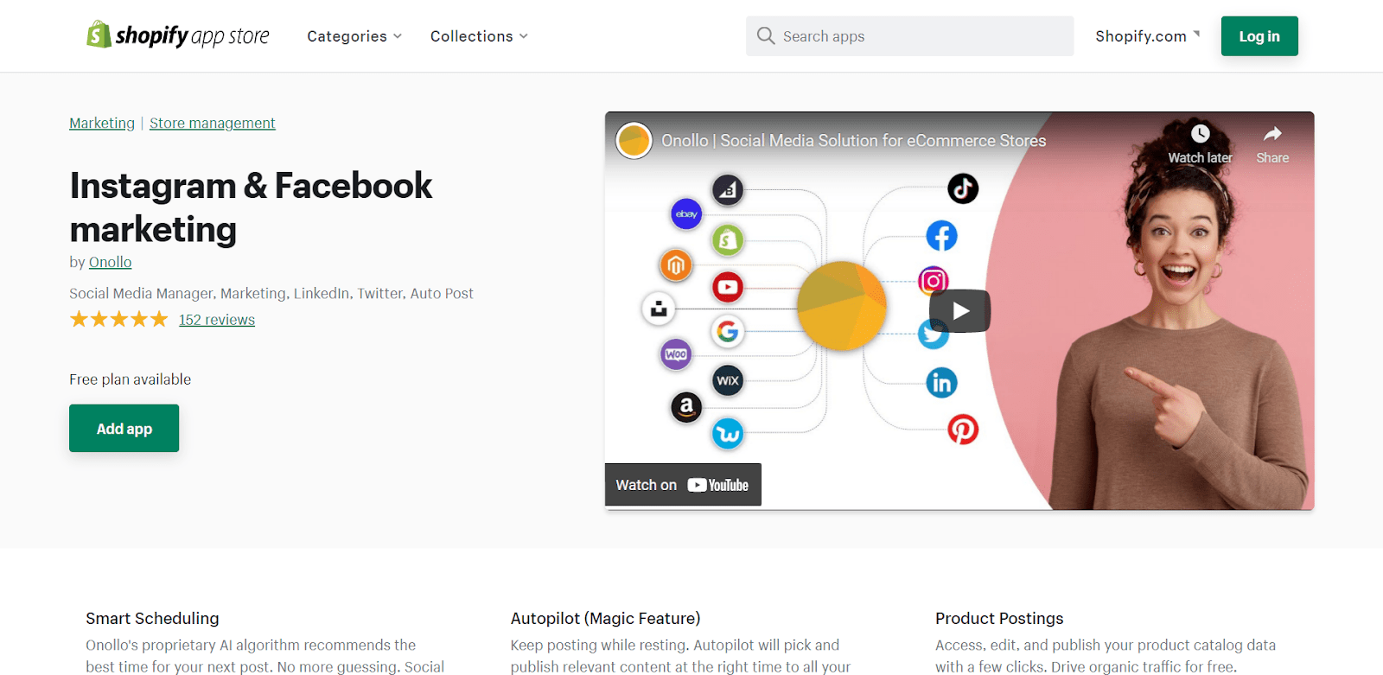Open the 152 reviews link
Viewport: 1383px width, 675px height.
click(217, 320)
